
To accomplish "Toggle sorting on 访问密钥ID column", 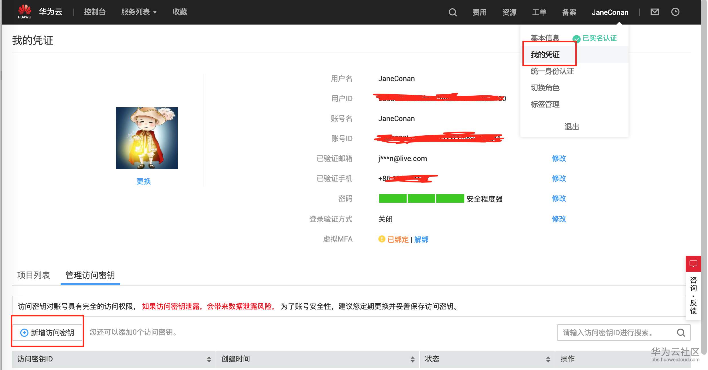I will point(209,359).
